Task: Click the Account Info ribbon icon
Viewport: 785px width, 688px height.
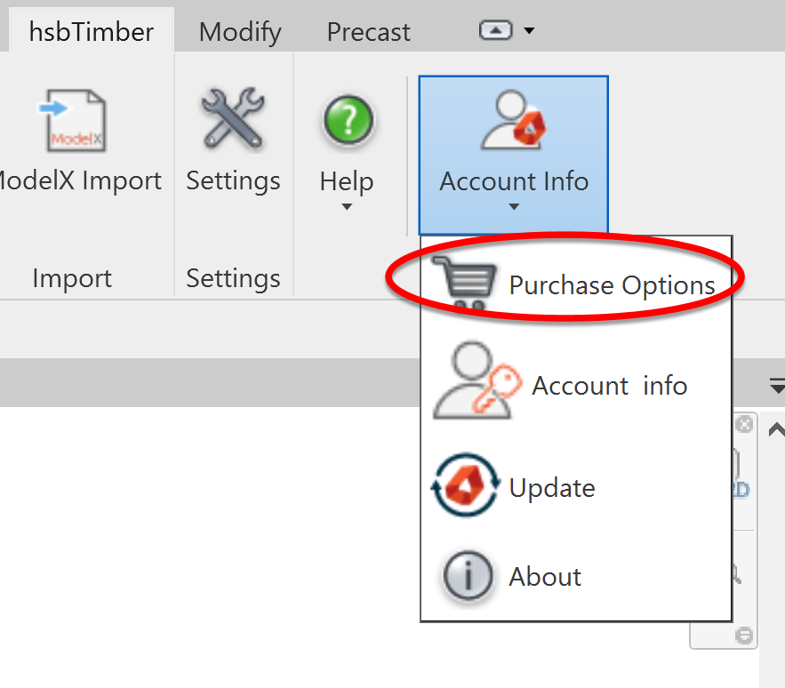Action: tap(513, 120)
